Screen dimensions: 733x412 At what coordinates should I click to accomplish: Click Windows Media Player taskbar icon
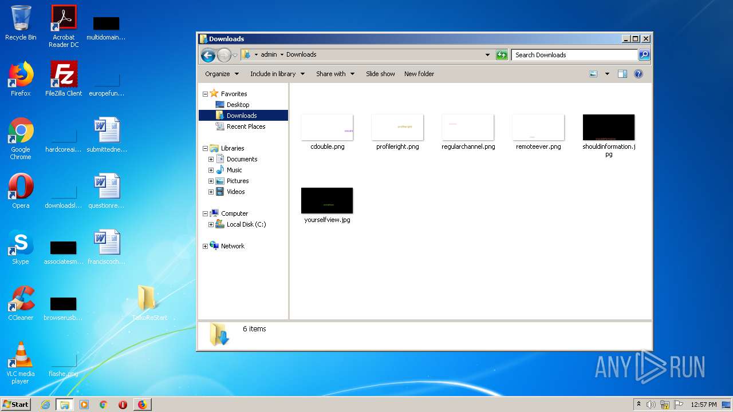pos(84,405)
